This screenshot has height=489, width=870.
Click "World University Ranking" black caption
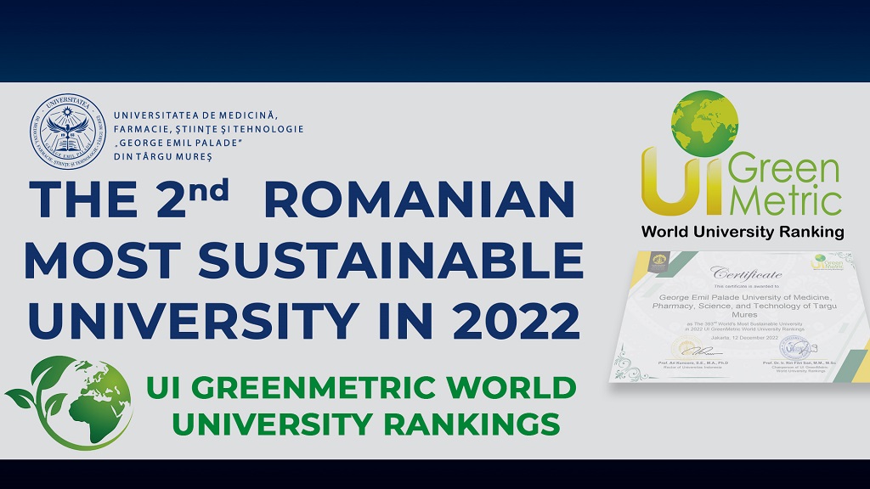[x=743, y=232]
